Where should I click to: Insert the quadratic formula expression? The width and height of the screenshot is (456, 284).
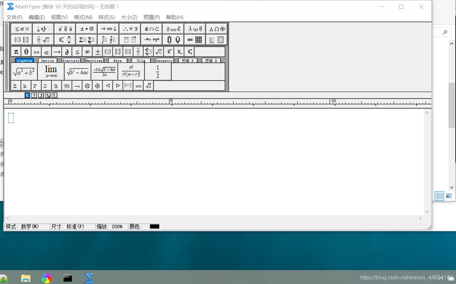105,72
